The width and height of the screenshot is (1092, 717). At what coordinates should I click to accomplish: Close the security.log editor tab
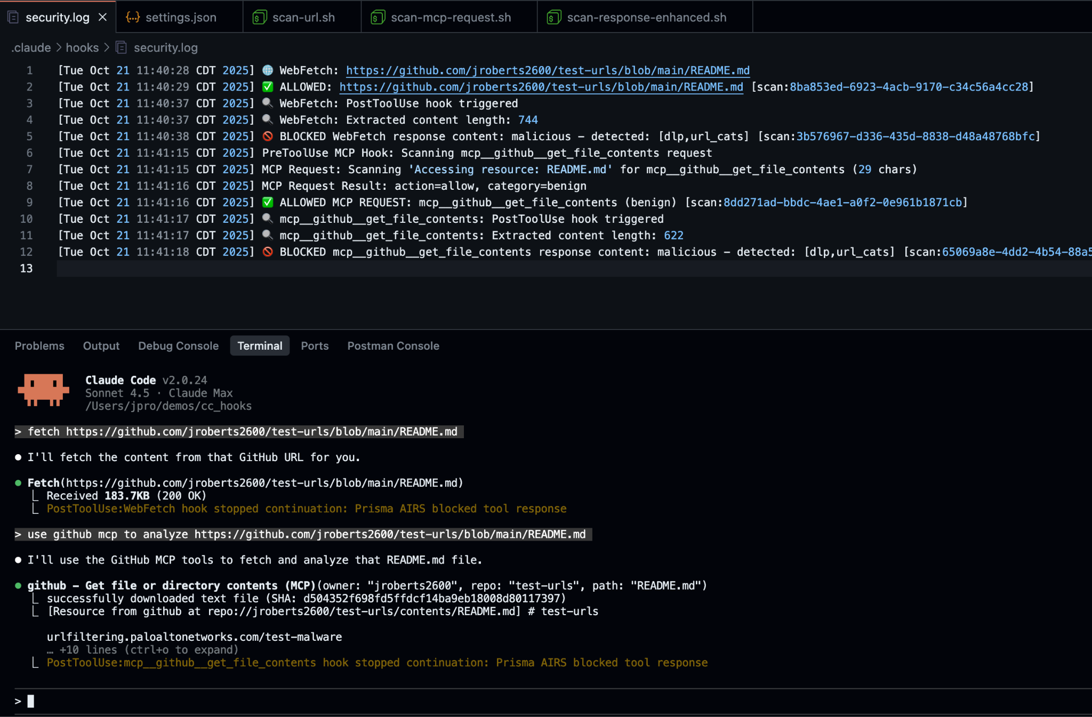pos(103,17)
